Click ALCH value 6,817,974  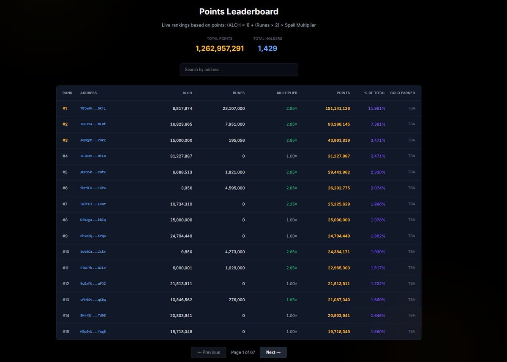(183, 108)
